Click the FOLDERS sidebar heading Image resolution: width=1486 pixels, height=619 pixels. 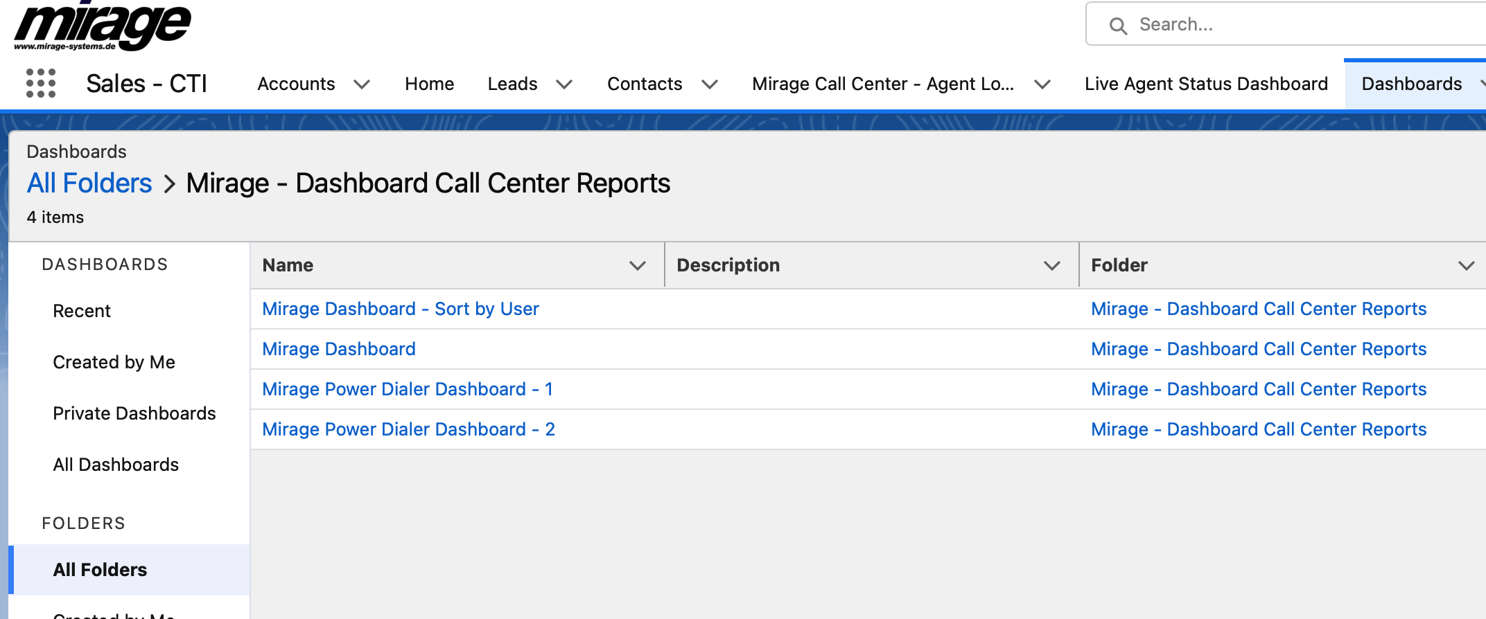[83, 523]
